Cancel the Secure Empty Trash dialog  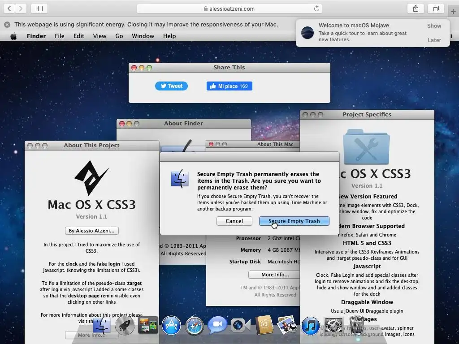234,221
